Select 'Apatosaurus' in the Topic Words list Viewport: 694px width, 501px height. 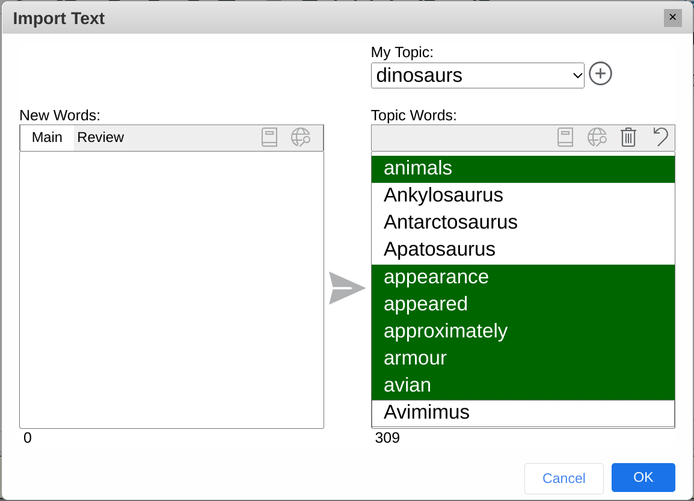[523, 250]
